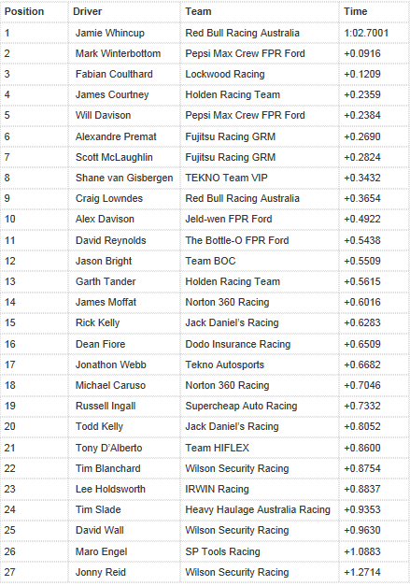This screenshot has height=586, width=410.
Task: Click the TEKNO Team VIP cell
Action: click(226, 178)
